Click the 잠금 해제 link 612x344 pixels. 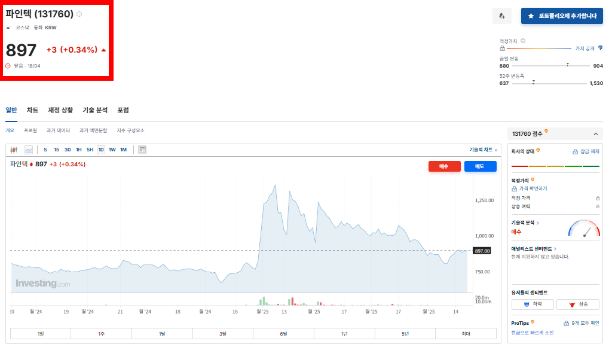[589, 151]
